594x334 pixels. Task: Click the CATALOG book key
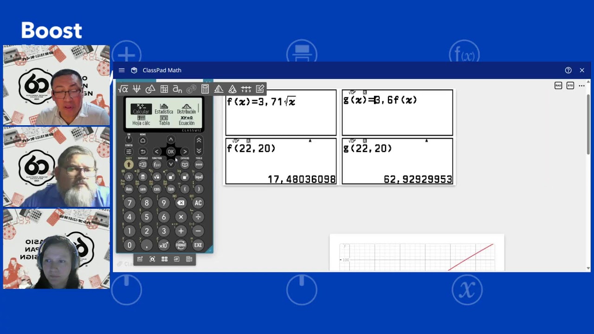coord(185,165)
